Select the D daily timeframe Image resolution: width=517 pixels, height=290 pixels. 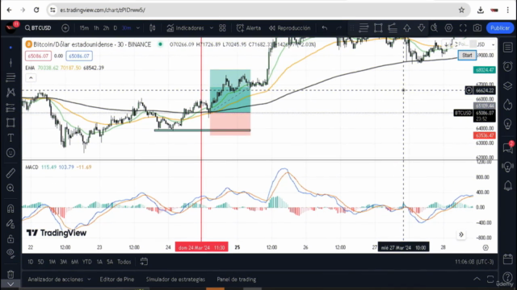tap(115, 28)
